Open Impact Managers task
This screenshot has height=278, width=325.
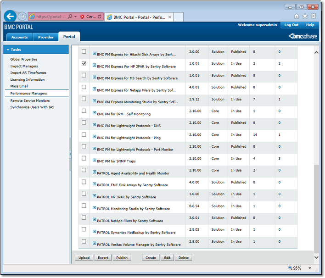click(x=24, y=66)
